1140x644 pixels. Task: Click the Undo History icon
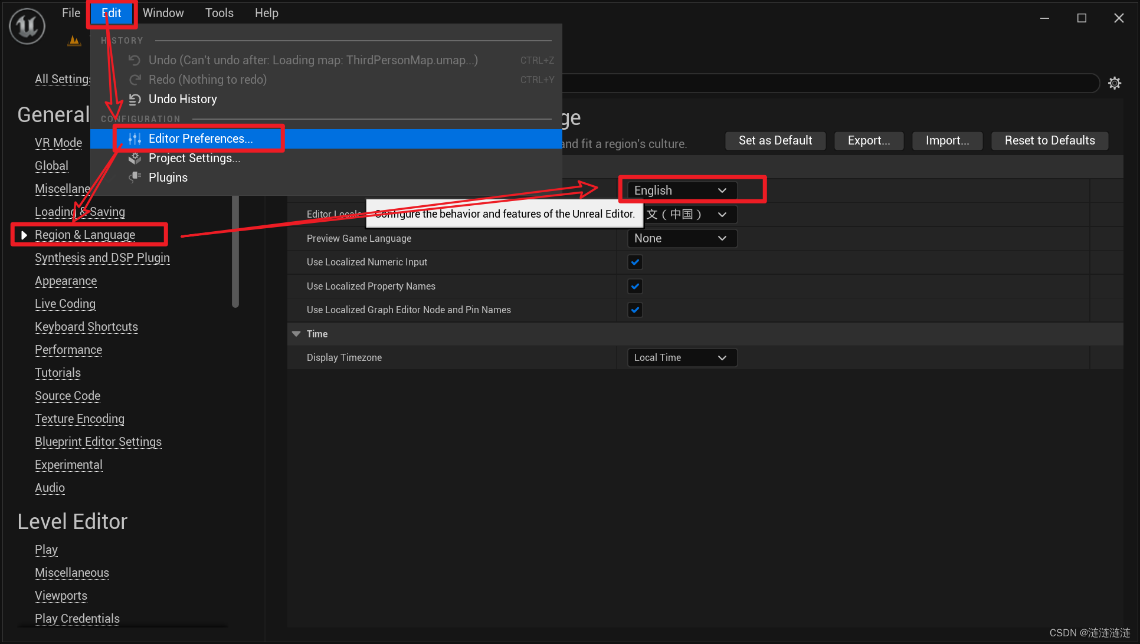[135, 99]
